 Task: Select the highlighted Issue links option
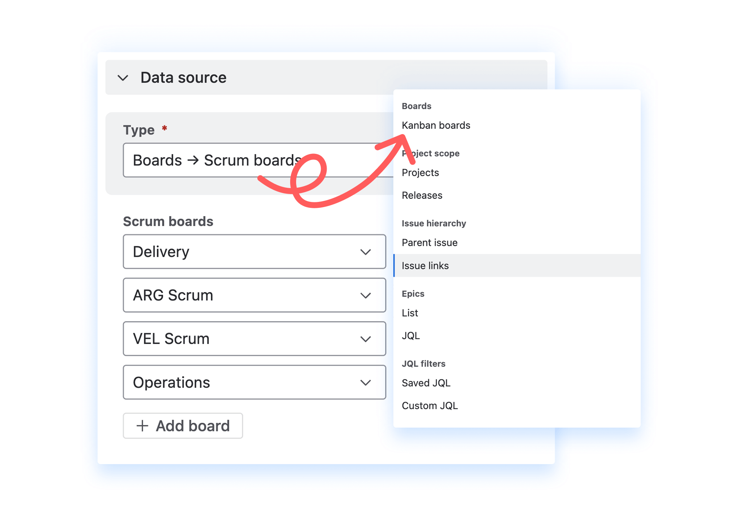pyautogui.click(x=425, y=266)
